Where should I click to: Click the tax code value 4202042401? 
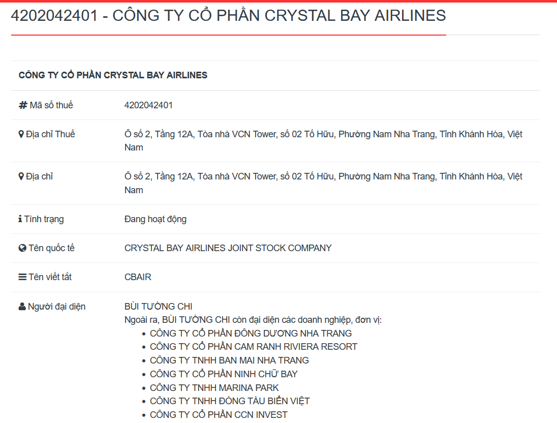148,105
